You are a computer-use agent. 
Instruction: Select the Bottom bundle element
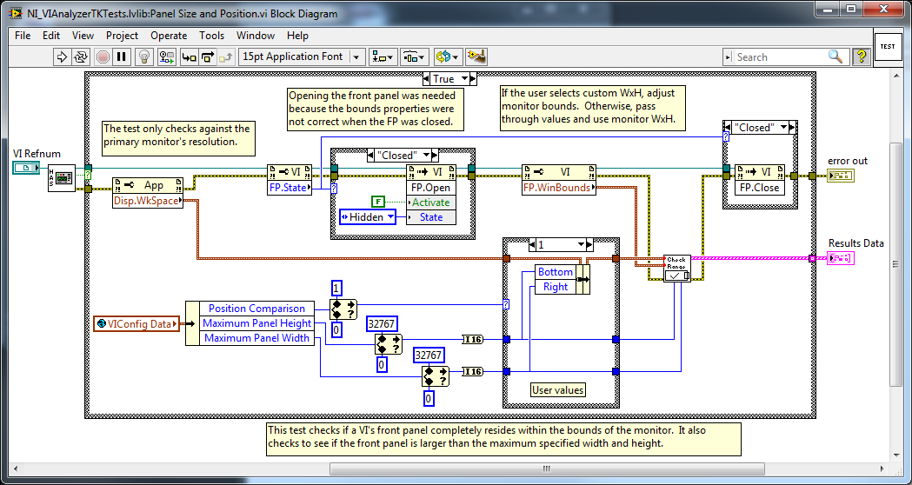(555, 272)
